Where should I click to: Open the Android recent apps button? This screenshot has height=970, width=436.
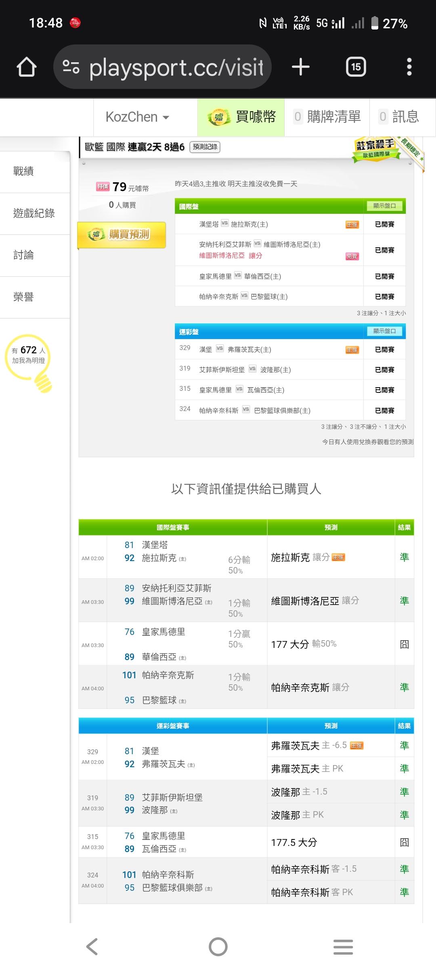coord(343,947)
